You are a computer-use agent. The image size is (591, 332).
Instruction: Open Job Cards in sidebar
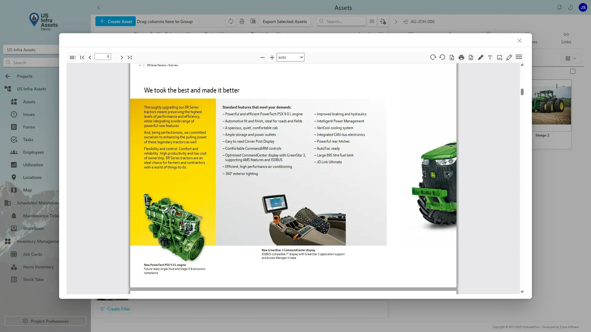coord(32,254)
